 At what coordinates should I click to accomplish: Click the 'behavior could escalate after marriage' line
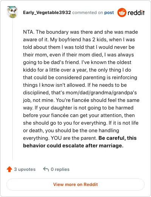coord(73,145)
